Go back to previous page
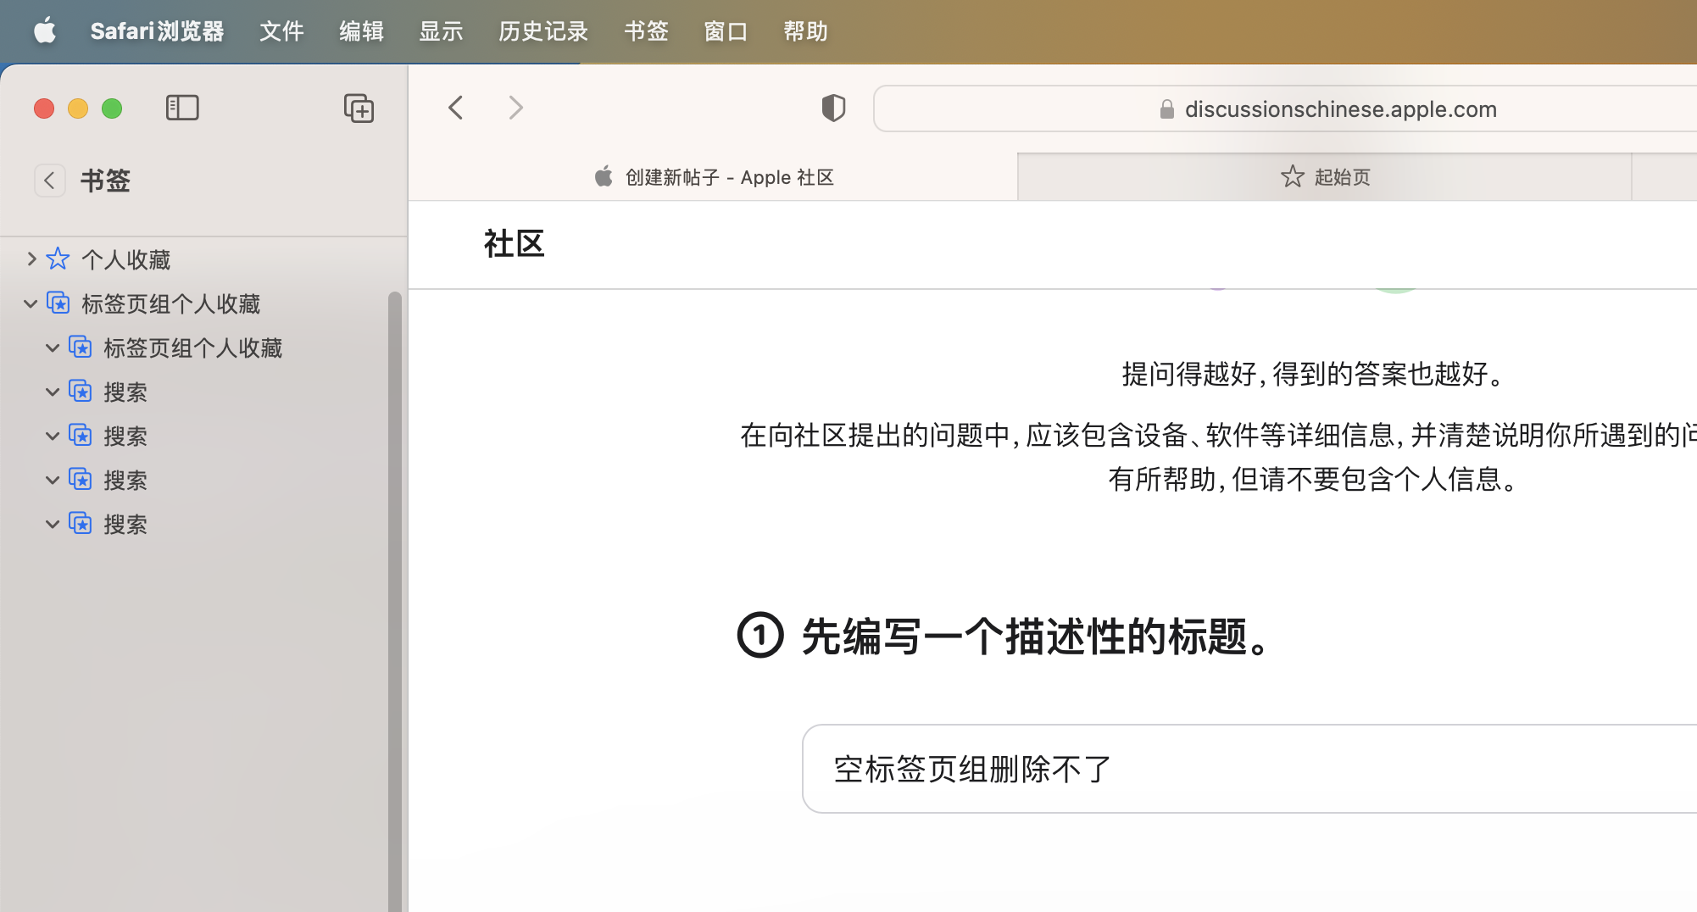This screenshot has width=1697, height=912. point(456,108)
